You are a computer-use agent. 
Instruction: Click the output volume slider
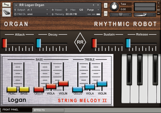145,15
